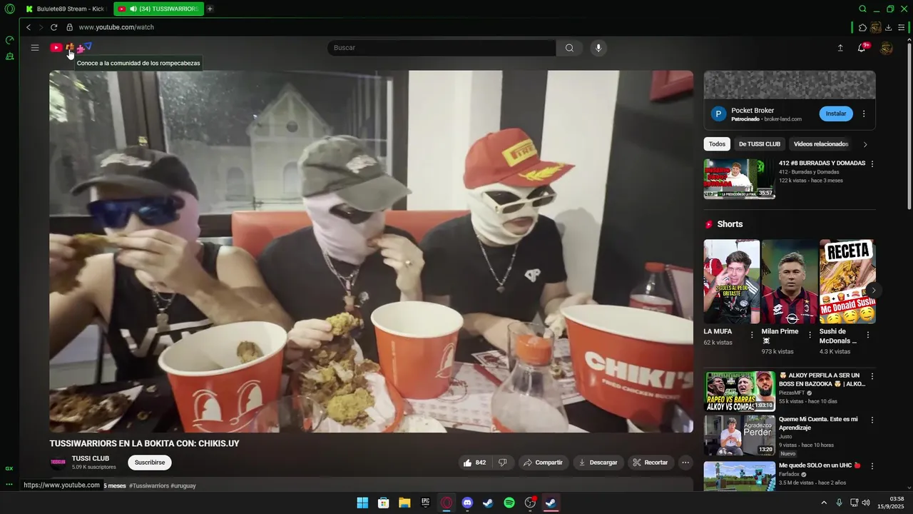Select the Videos relacionados filter chip

coord(821,144)
